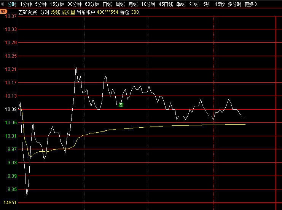Click the 10.09 price axis label

coord(11,109)
